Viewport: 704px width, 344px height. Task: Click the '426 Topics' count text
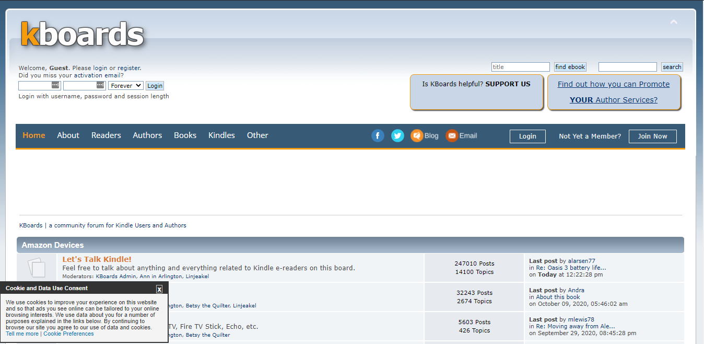point(474,330)
